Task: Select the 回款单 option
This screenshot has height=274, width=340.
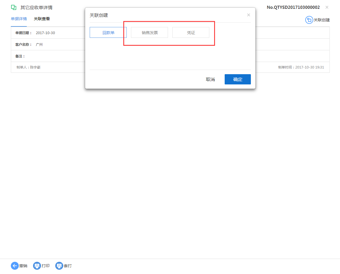Action: coord(108,32)
